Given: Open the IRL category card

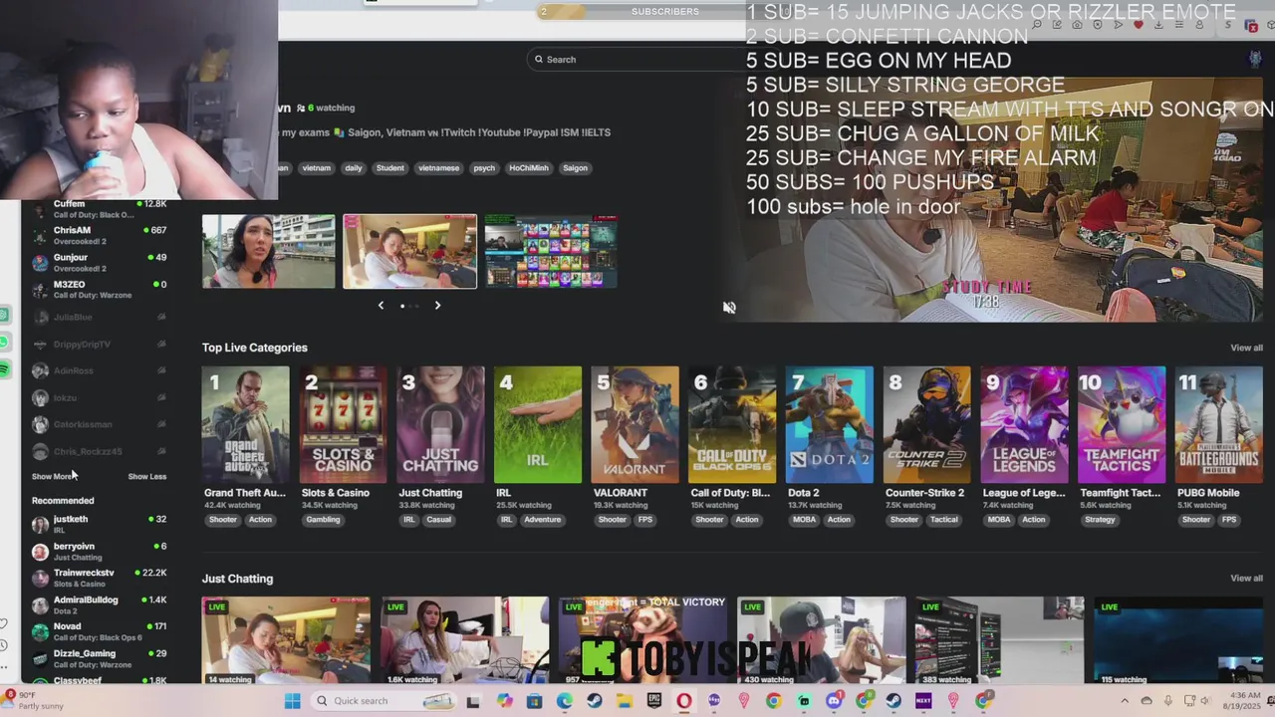Looking at the screenshot, I should pos(538,425).
